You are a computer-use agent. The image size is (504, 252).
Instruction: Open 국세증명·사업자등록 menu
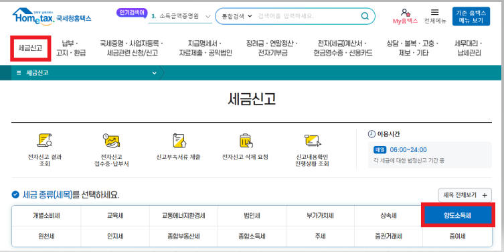tap(131, 48)
